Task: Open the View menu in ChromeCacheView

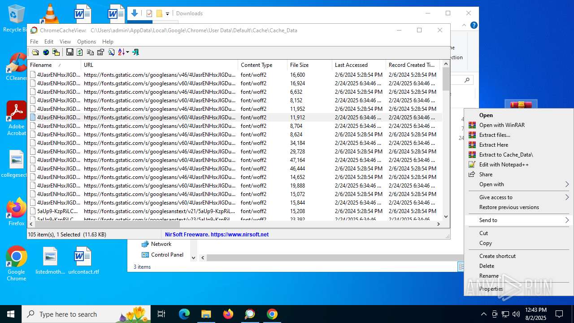Action: pyautogui.click(x=65, y=42)
